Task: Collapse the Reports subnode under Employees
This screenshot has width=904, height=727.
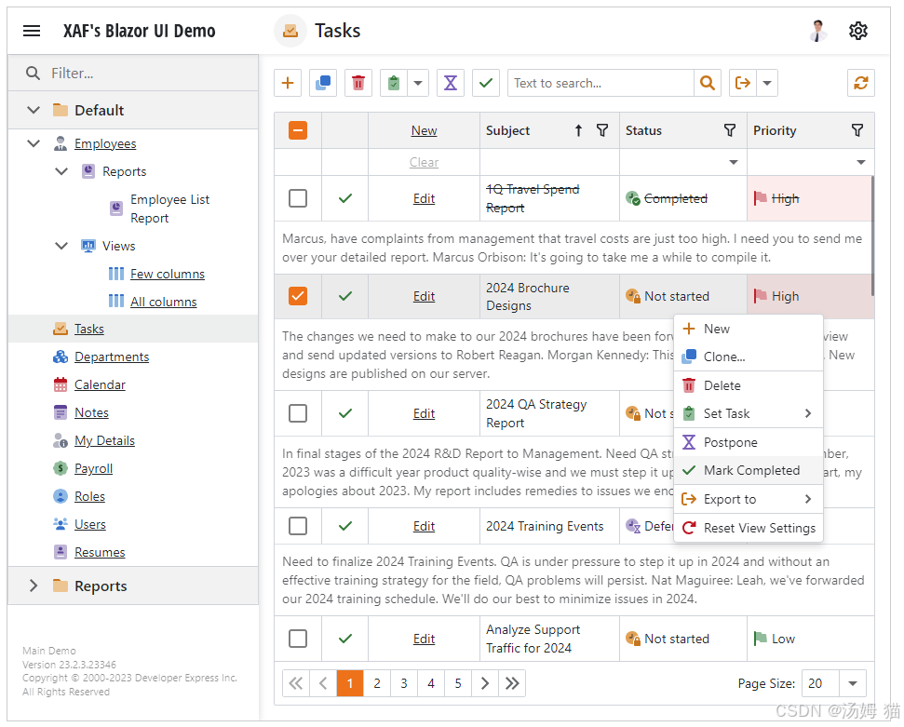Action: (x=61, y=171)
